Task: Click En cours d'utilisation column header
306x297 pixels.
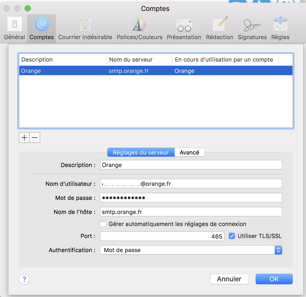Action: tap(225, 60)
